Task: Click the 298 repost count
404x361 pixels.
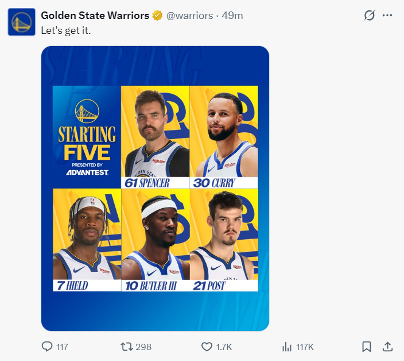Action: (143, 347)
